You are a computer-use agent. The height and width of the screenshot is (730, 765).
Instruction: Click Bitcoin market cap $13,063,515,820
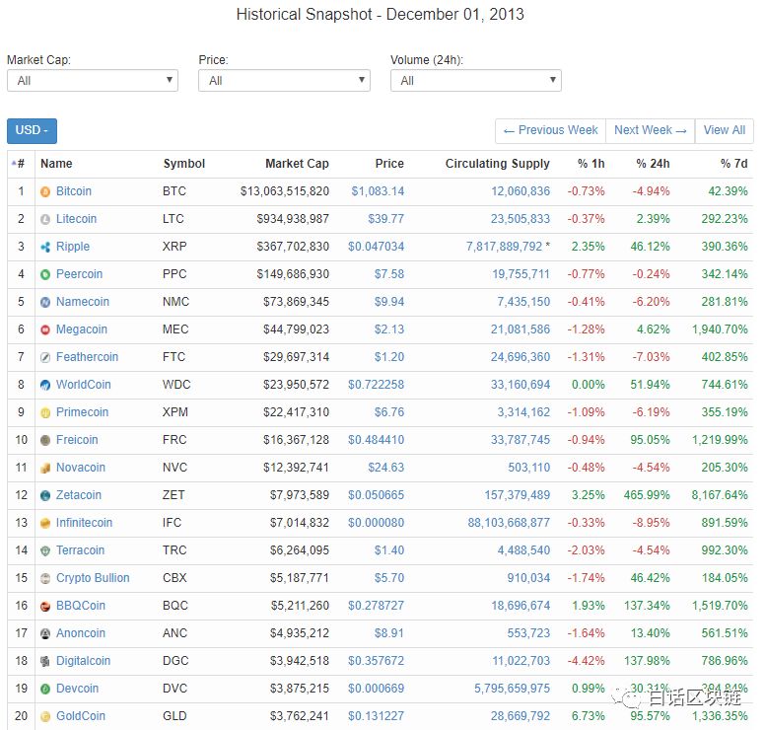click(x=285, y=191)
